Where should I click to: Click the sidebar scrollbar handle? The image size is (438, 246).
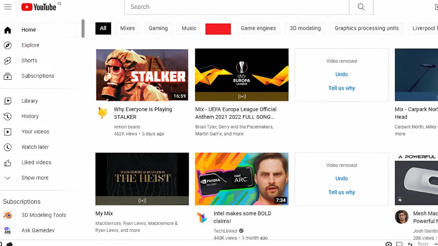[83, 28]
